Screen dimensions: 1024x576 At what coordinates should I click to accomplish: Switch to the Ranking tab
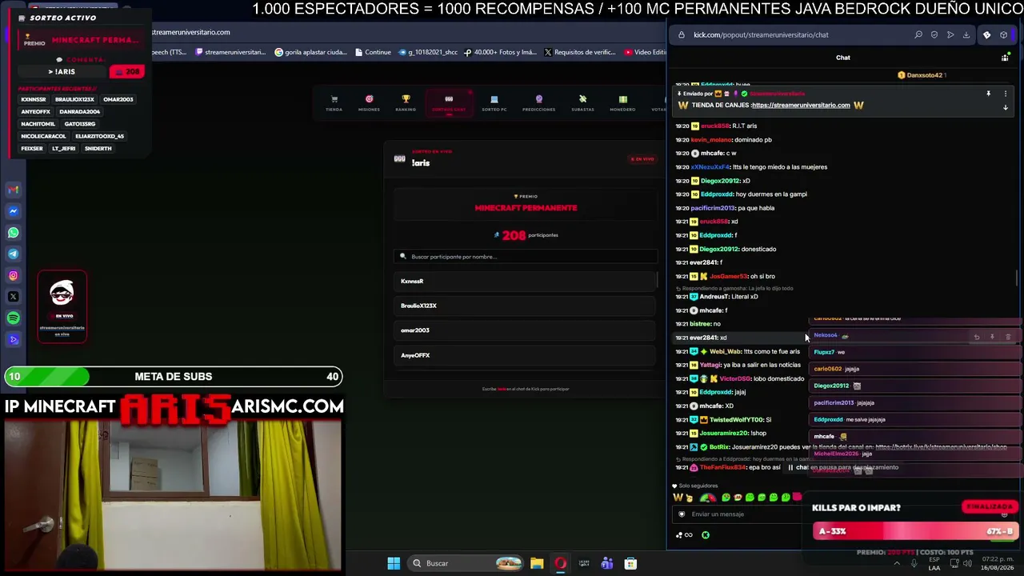[406, 104]
